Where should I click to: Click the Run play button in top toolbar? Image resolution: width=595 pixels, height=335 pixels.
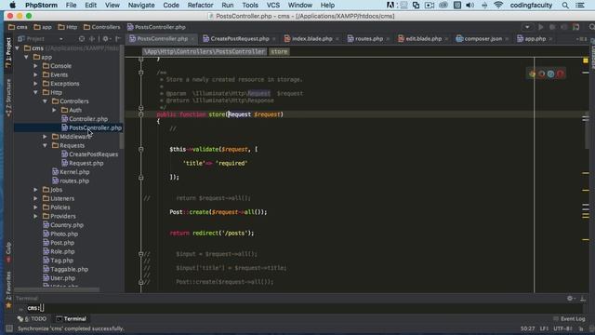pyautogui.click(x=541, y=27)
